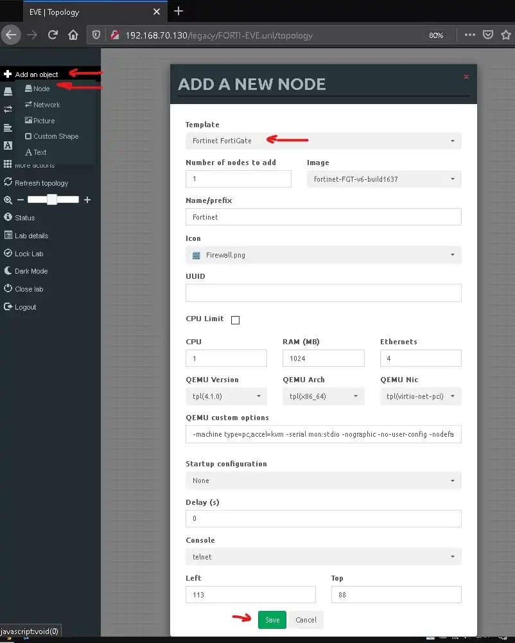Click the Pocket save icon
Viewport: 515px width, 643px height.
(488, 35)
